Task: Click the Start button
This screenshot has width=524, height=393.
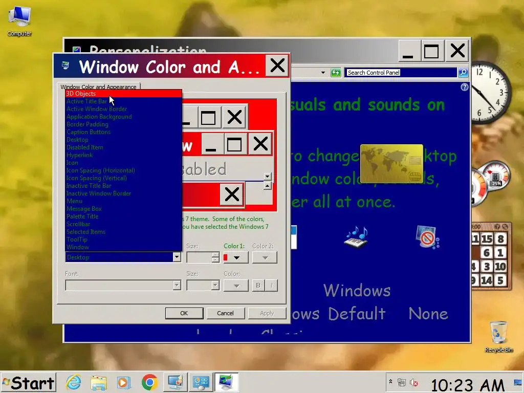Action: click(x=28, y=383)
